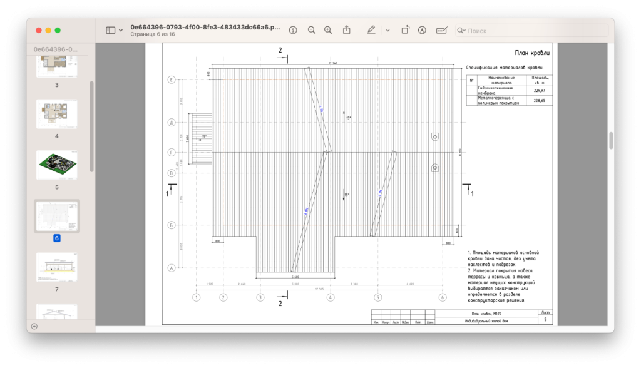Screen dimensions: 641x368
Task: Select the highlight pen tool
Action: 372,30
